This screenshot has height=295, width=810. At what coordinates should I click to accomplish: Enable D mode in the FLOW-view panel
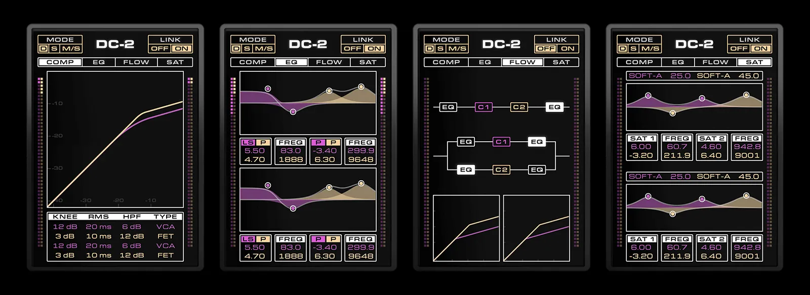pos(429,49)
